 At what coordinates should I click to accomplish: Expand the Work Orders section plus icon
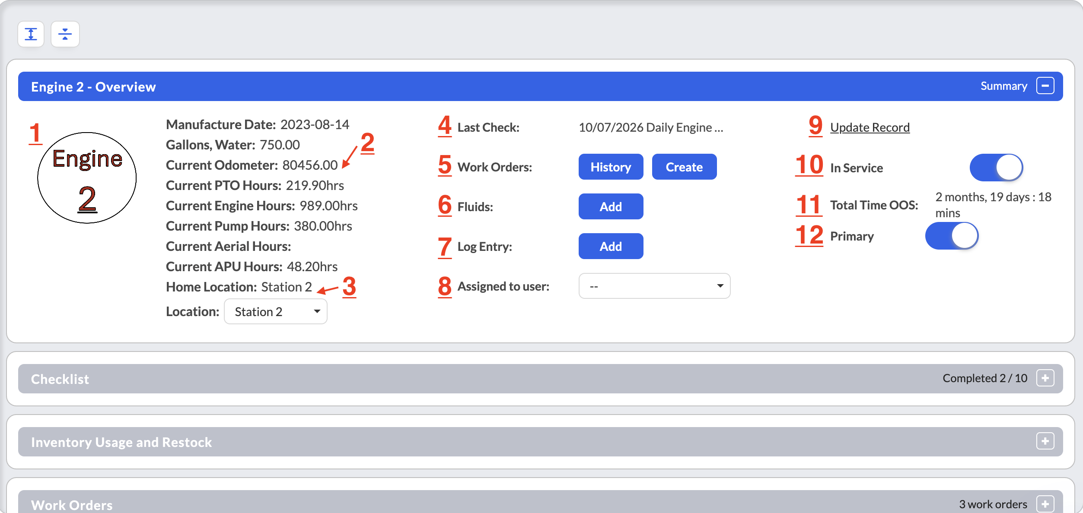coord(1045,504)
